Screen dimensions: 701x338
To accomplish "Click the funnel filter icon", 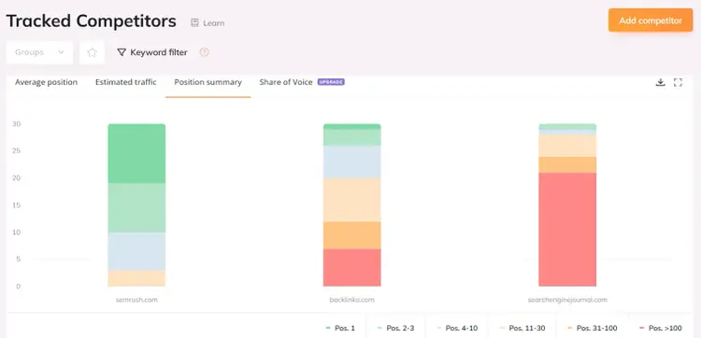I will pos(122,52).
